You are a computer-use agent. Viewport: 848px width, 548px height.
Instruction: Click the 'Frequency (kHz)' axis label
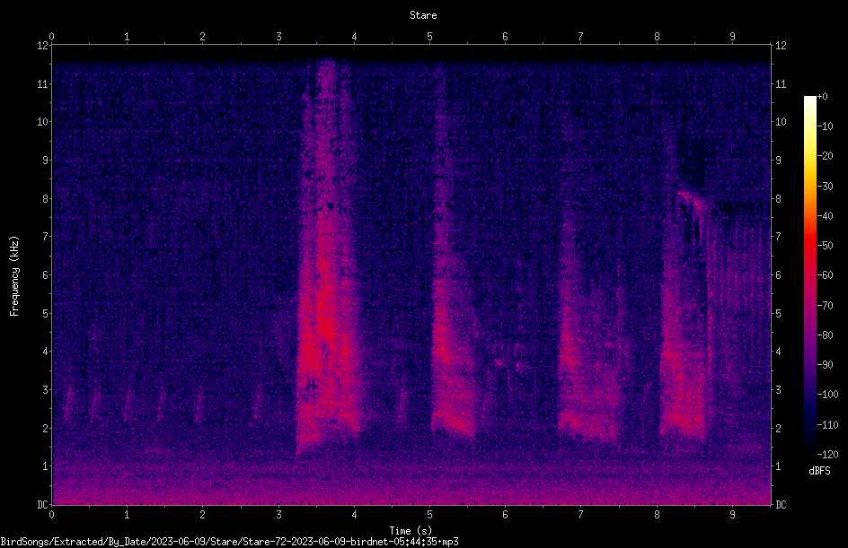14,276
